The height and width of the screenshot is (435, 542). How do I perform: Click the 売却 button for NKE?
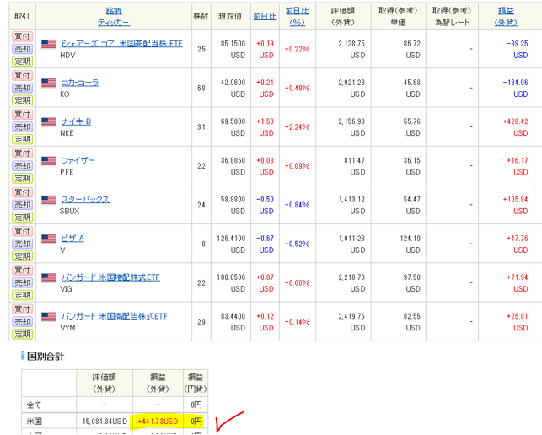coord(23,127)
